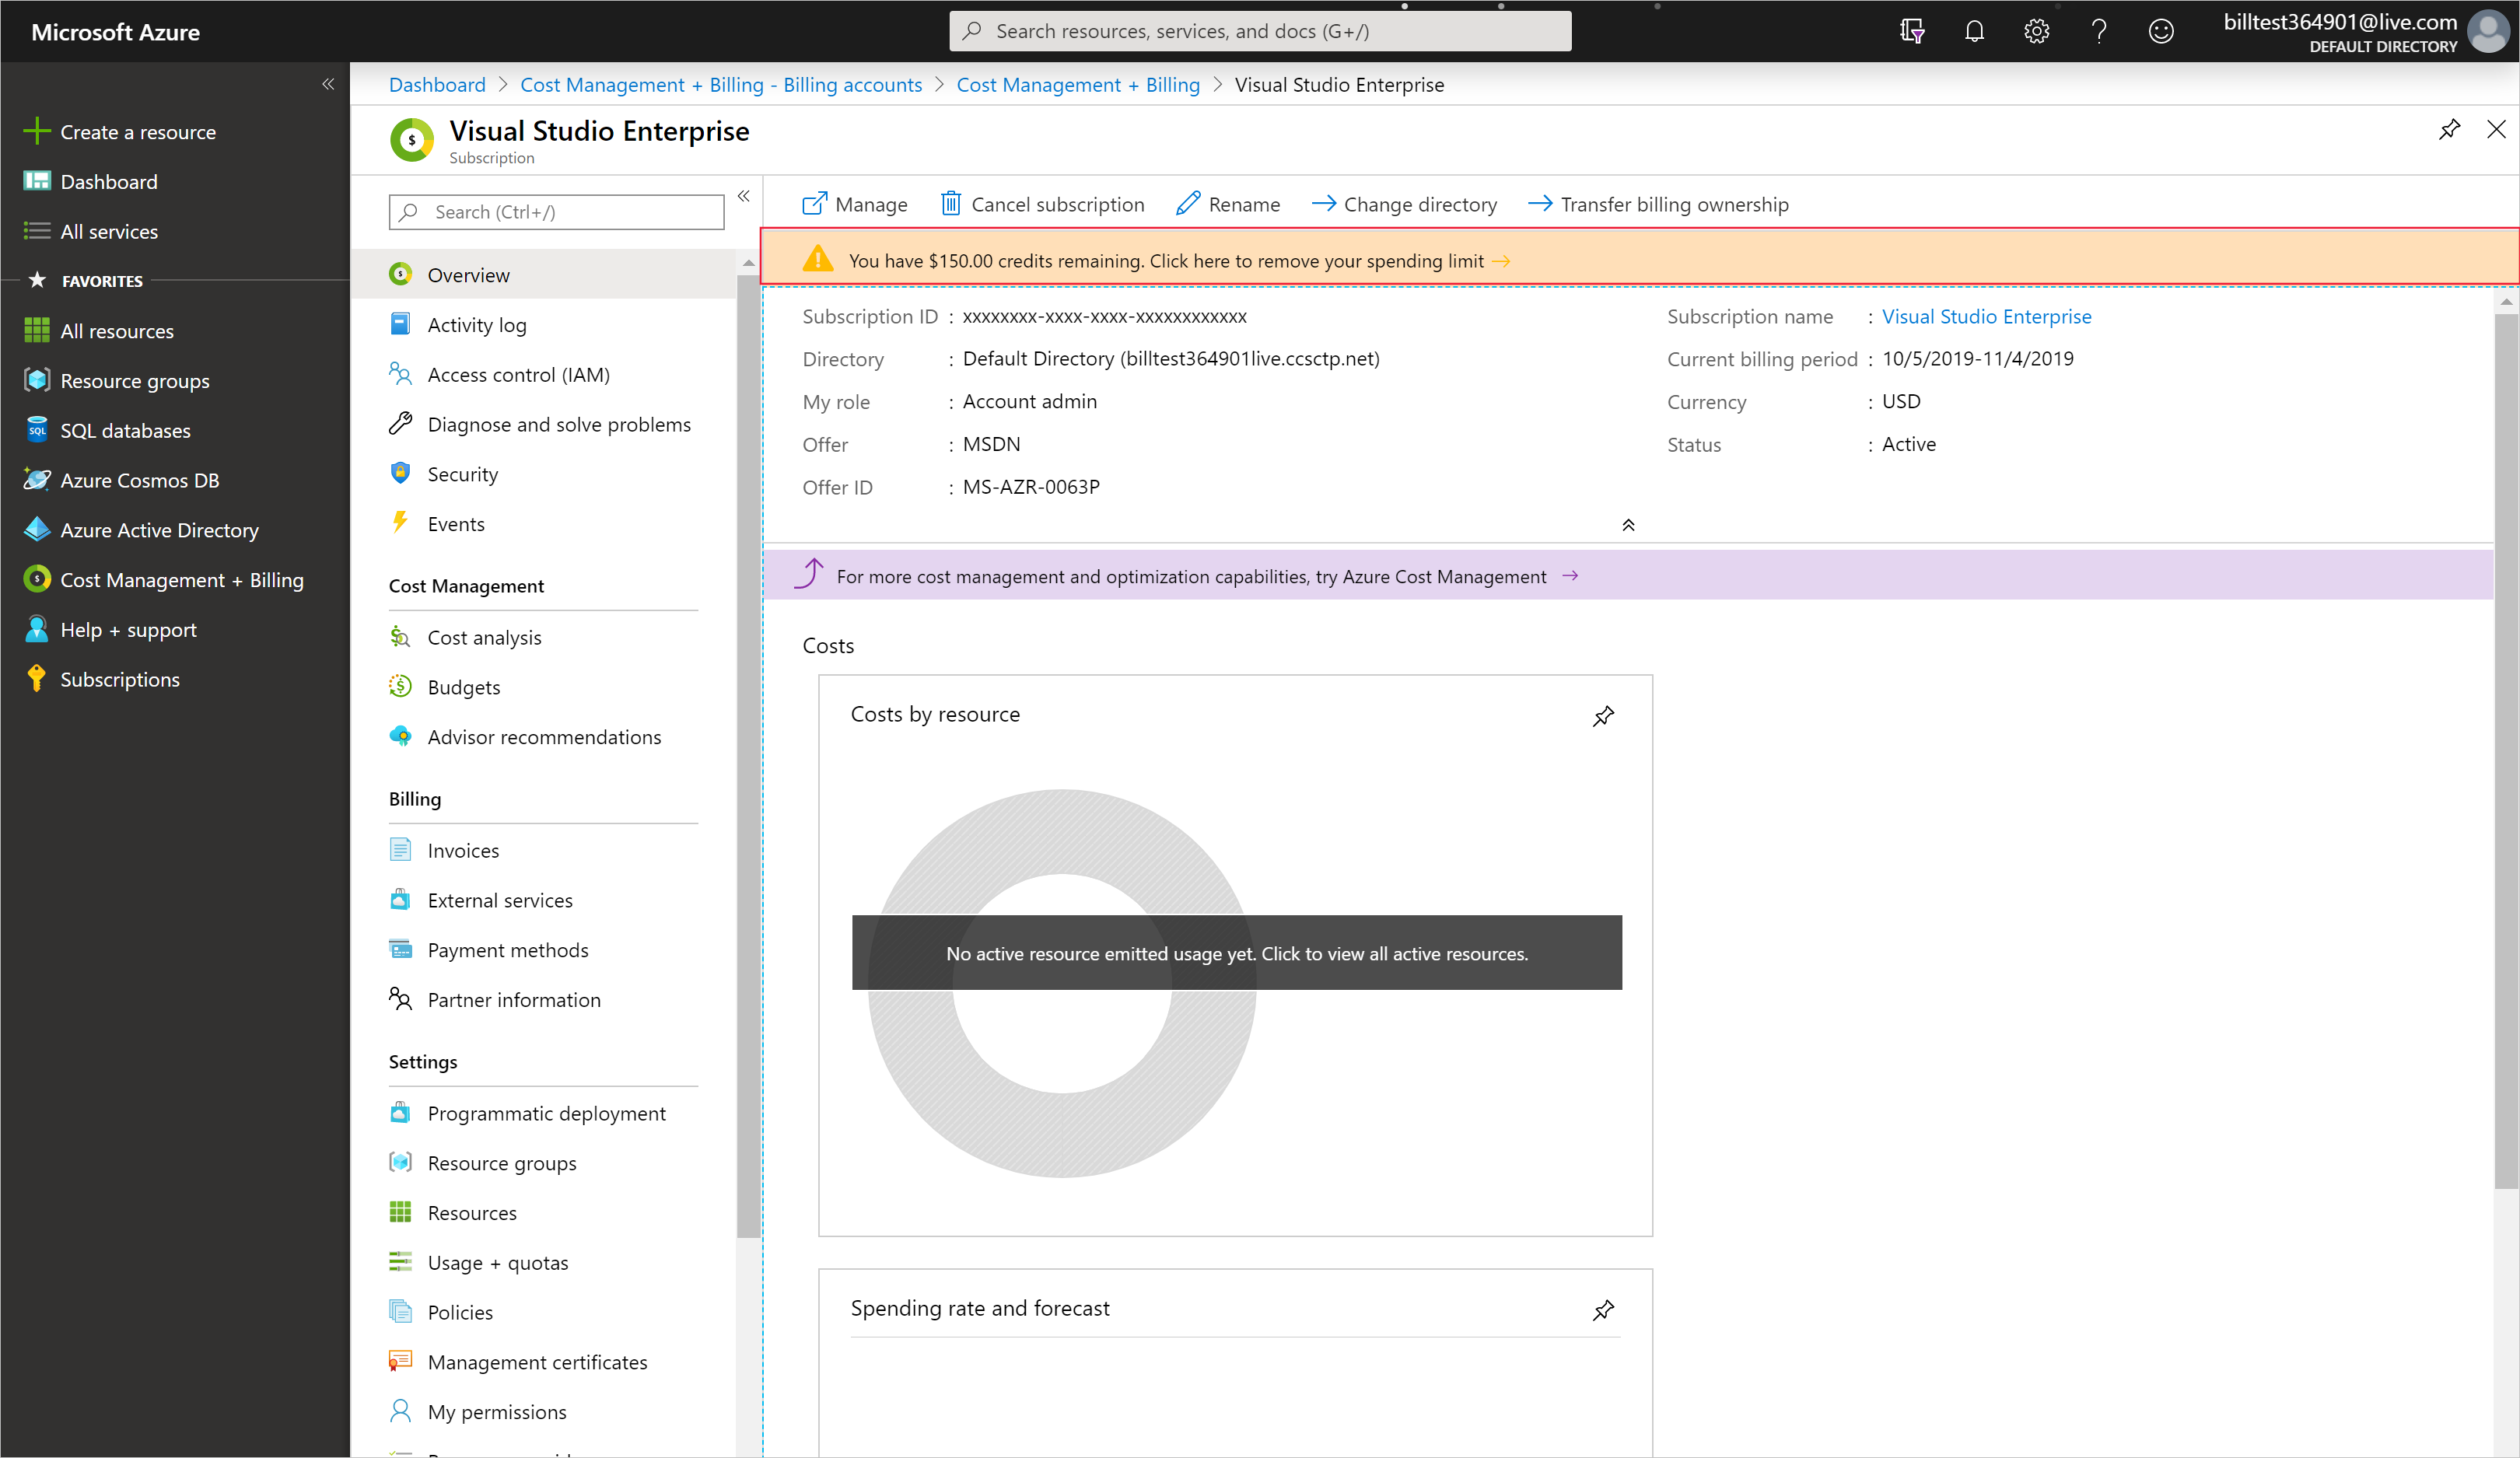This screenshot has width=2520, height=1458.
Task: Open the portal settings gear icon
Action: pyautogui.click(x=2036, y=31)
